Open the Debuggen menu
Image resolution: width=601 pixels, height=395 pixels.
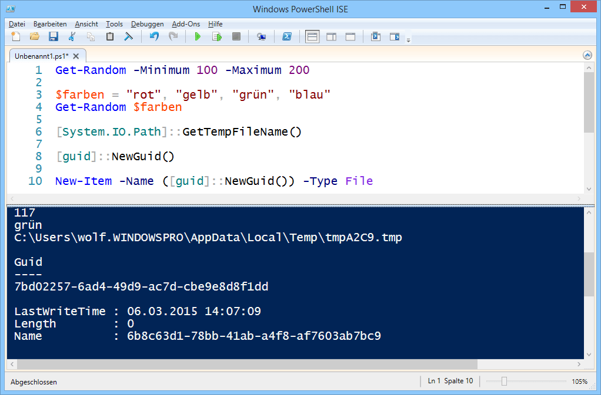[147, 24]
